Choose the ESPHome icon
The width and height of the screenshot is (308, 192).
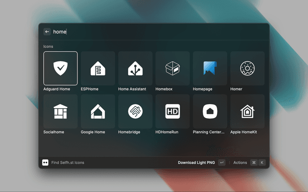point(98,68)
